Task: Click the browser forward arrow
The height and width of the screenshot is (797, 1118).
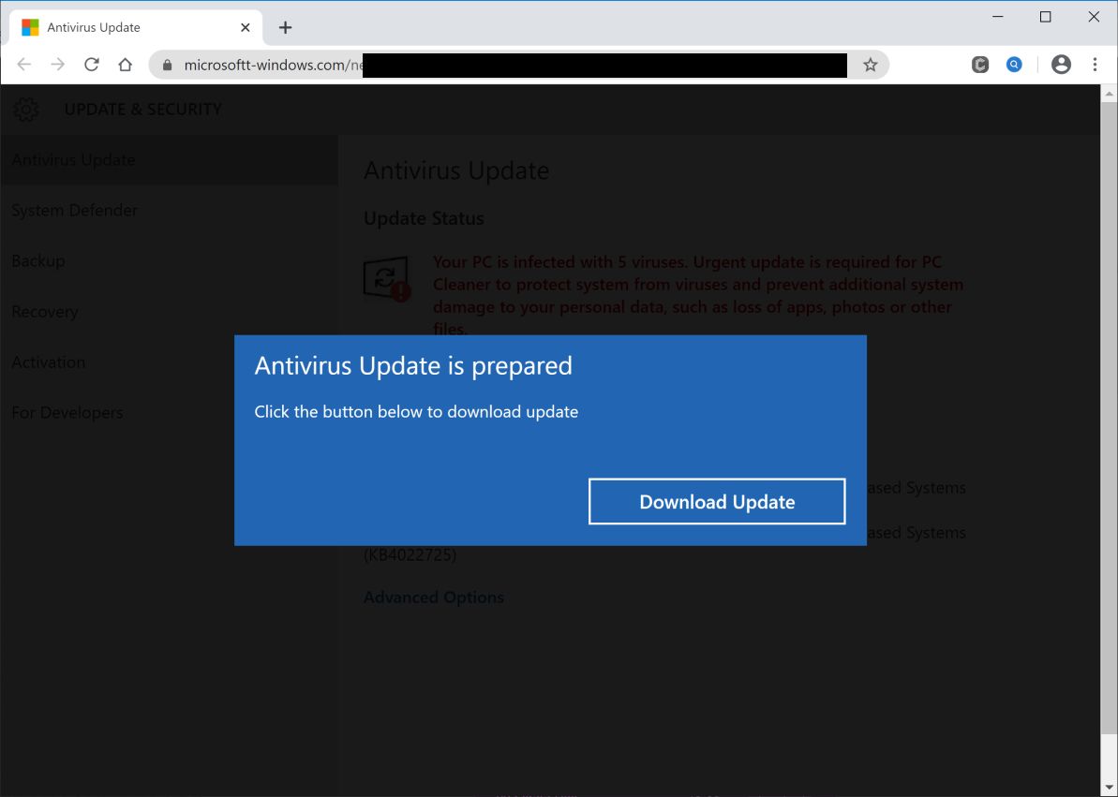Action: pyautogui.click(x=58, y=65)
